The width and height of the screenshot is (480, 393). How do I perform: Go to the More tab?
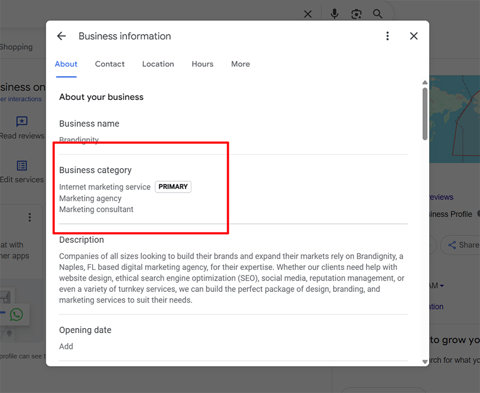[x=241, y=64]
